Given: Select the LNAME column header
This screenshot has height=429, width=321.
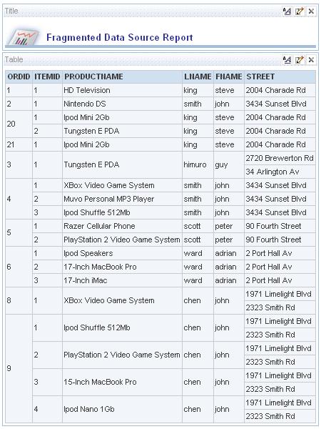Looking at the screenshot, I should pyautogui.click(x=198, y=77).
